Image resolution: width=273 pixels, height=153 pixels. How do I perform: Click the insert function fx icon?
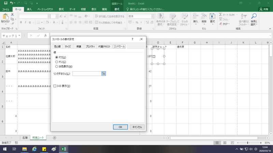pyautogui.click(x=45, y=36)
